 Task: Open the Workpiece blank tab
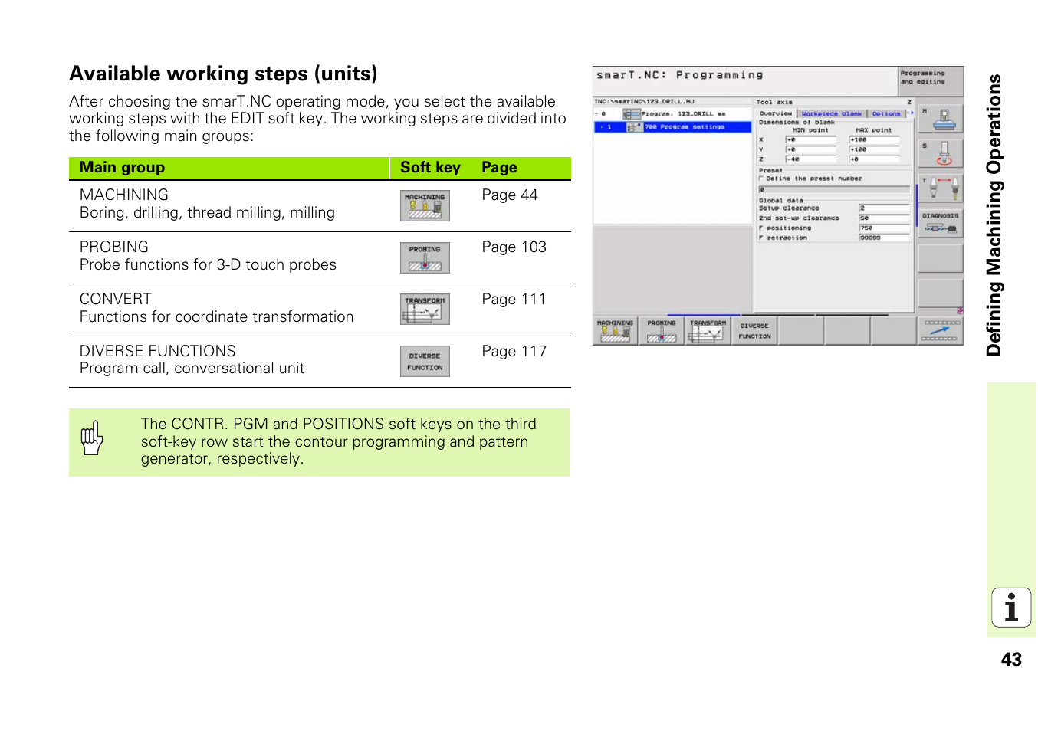pos(831,113)
